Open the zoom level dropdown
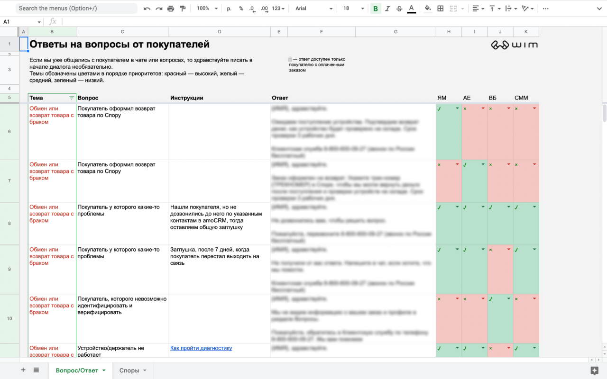 (x=208, y=9)
